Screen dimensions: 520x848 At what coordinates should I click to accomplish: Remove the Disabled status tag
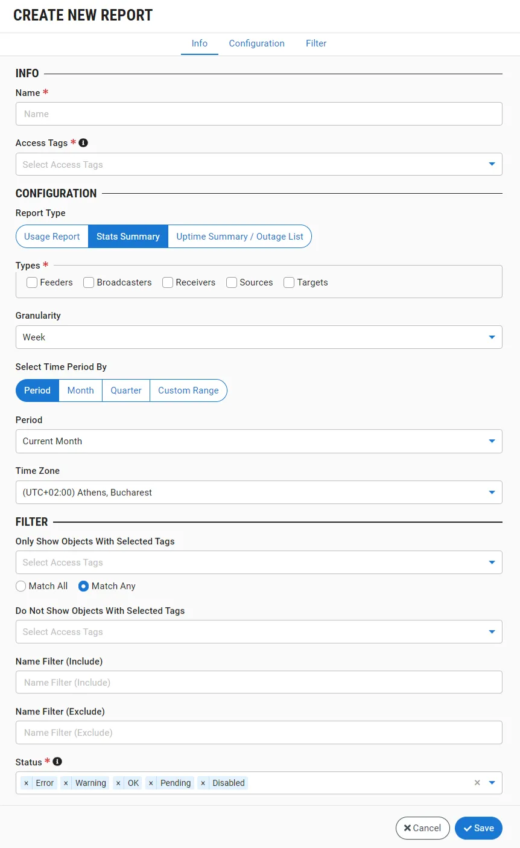pos(203,783)
